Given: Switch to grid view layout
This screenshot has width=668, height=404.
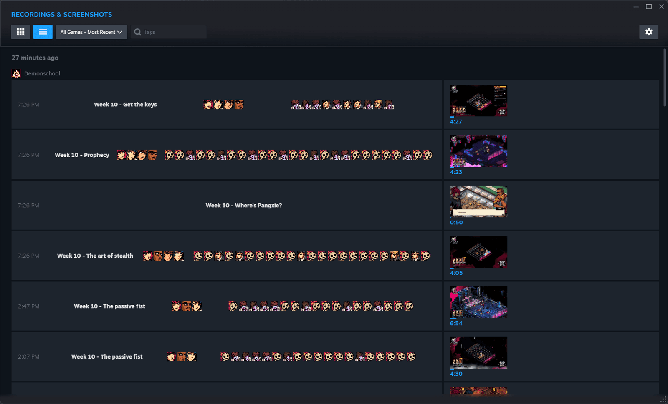Looking at the screenshot, I should click(x=20, y=32).
